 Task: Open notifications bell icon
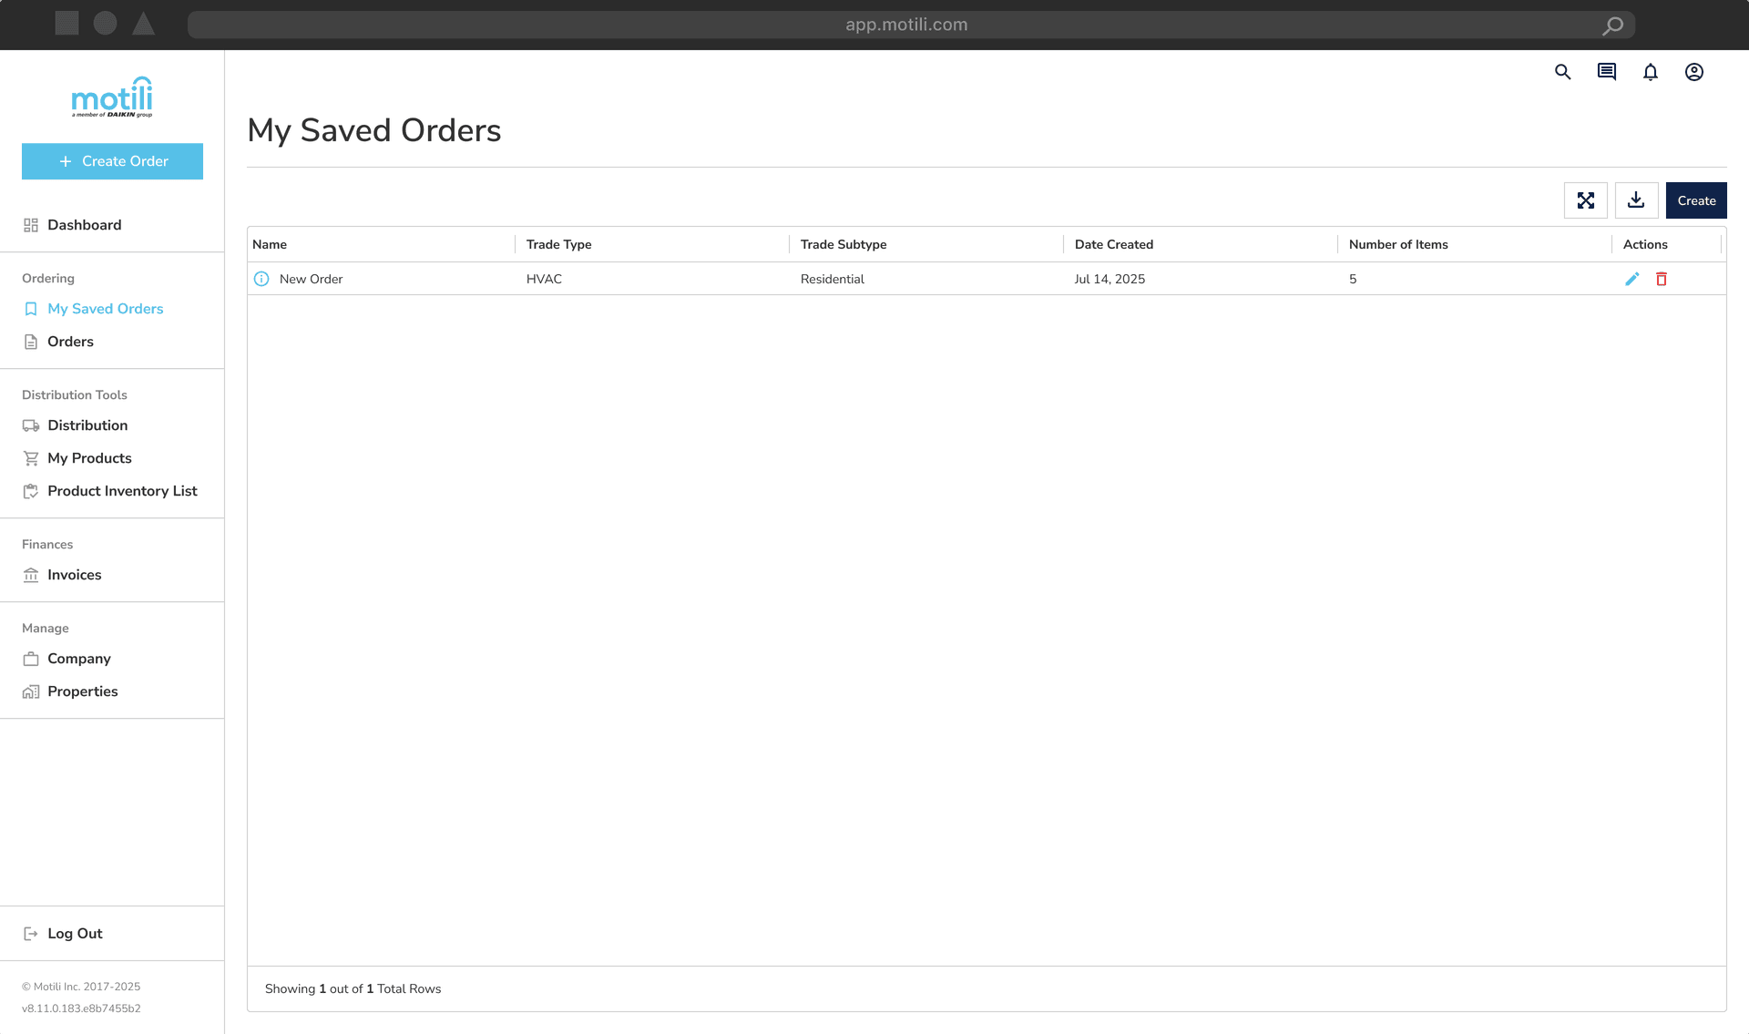point(1650,72)
